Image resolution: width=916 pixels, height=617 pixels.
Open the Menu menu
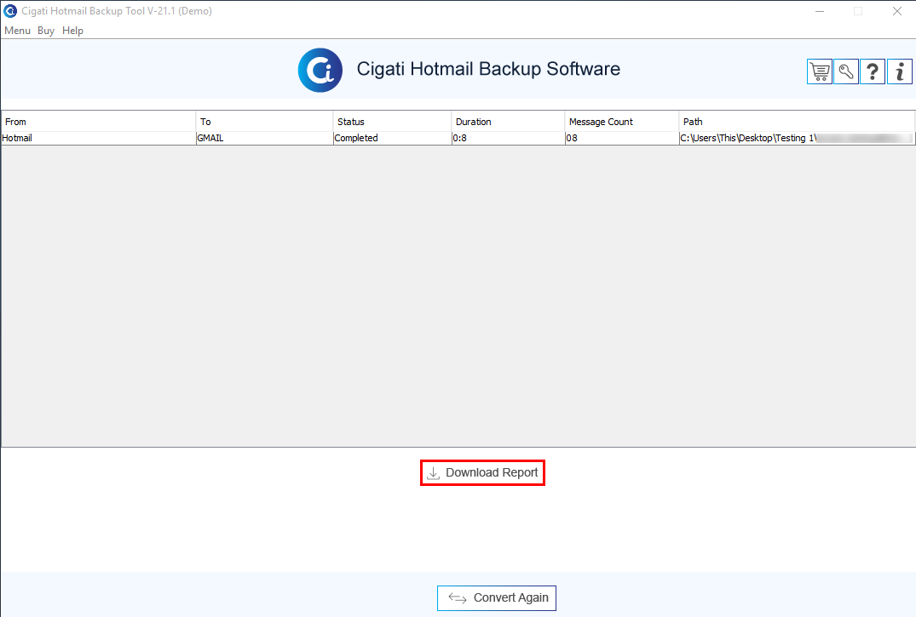click(x=18, y=31)
